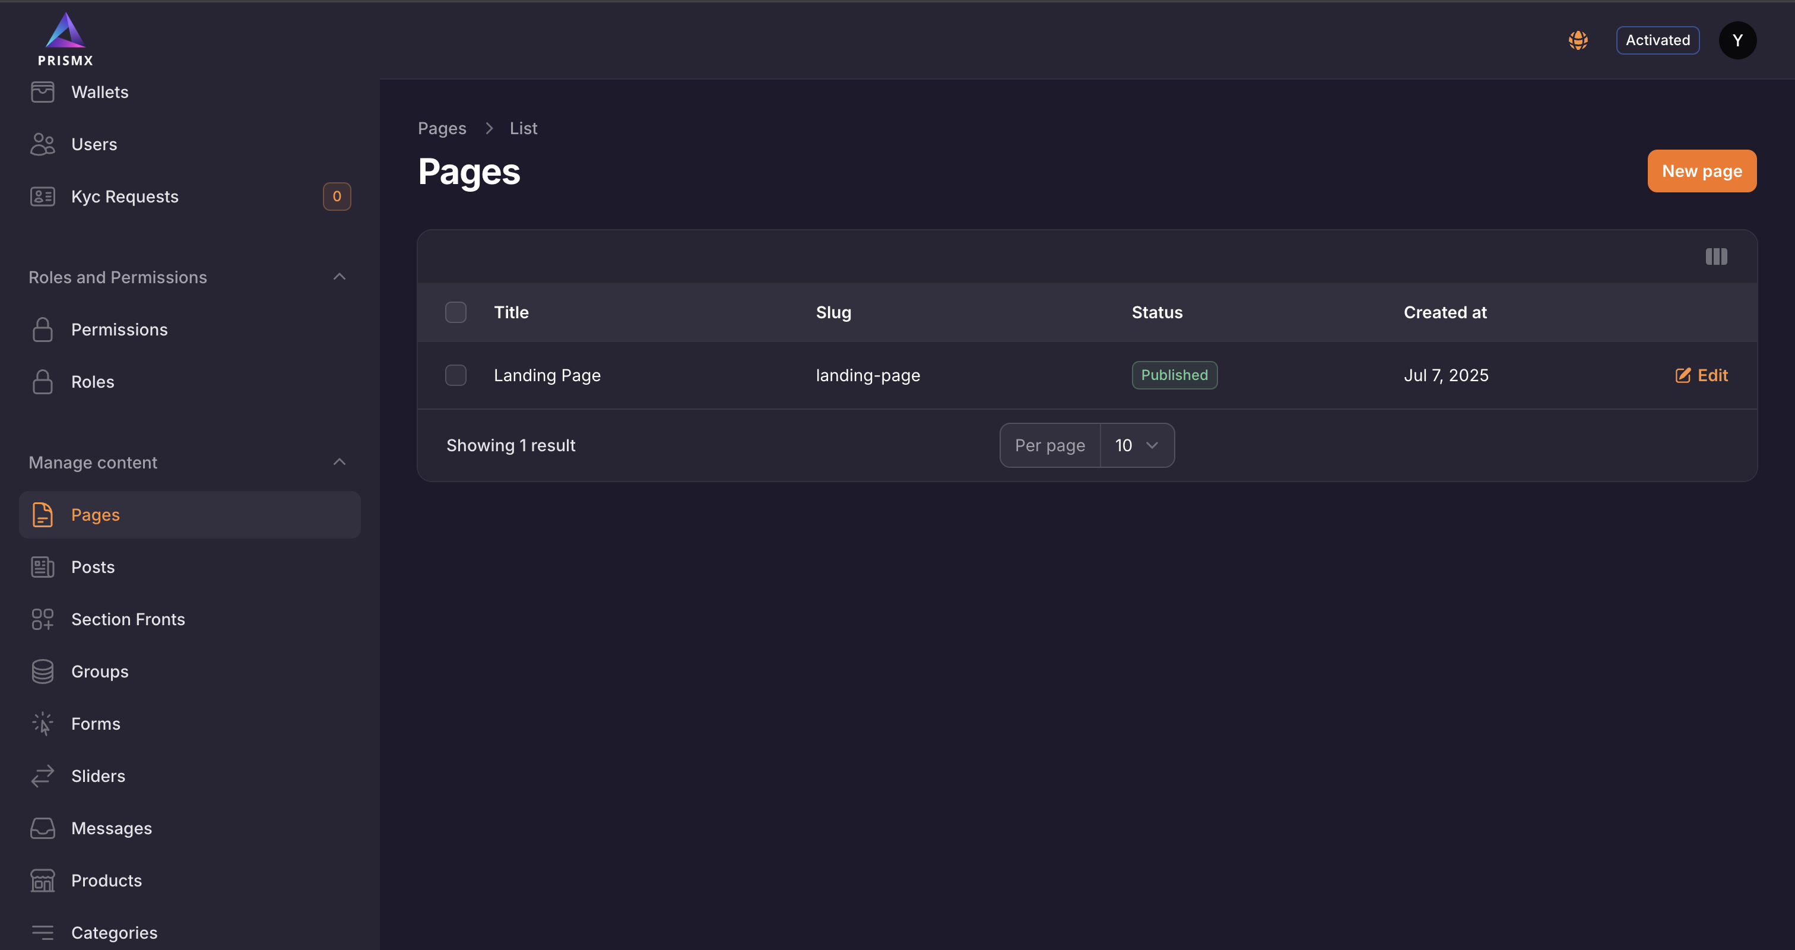The width and height of the screenshot is (1795, 950).
Task: Open the Posts menu item
Action: [93, 566]
